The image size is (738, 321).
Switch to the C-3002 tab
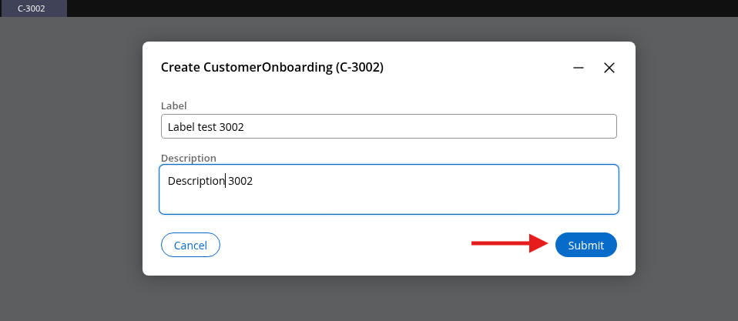click(32, 8)
